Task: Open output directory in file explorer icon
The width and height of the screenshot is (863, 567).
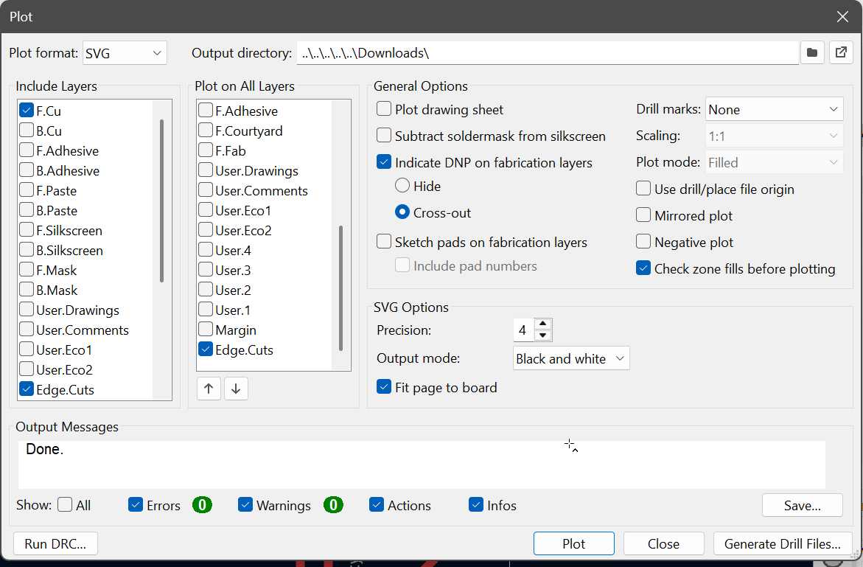Action: (841, 53)
